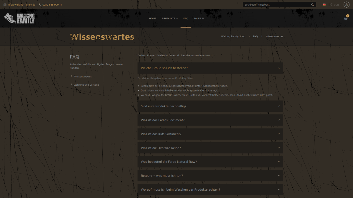Select the German flag language icon
Screen dimensions: 353x198
click(x=324, y=5)
